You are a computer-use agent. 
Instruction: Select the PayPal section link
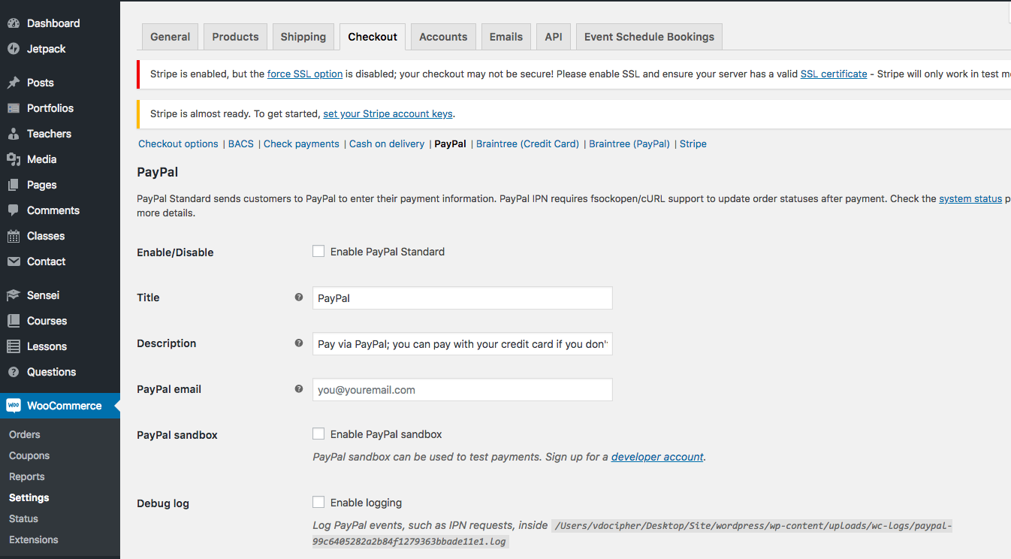[x=451, y=144]
